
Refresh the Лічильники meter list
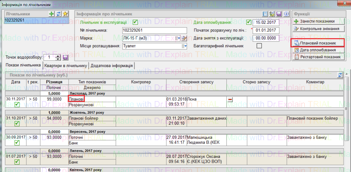coord(59,14)
